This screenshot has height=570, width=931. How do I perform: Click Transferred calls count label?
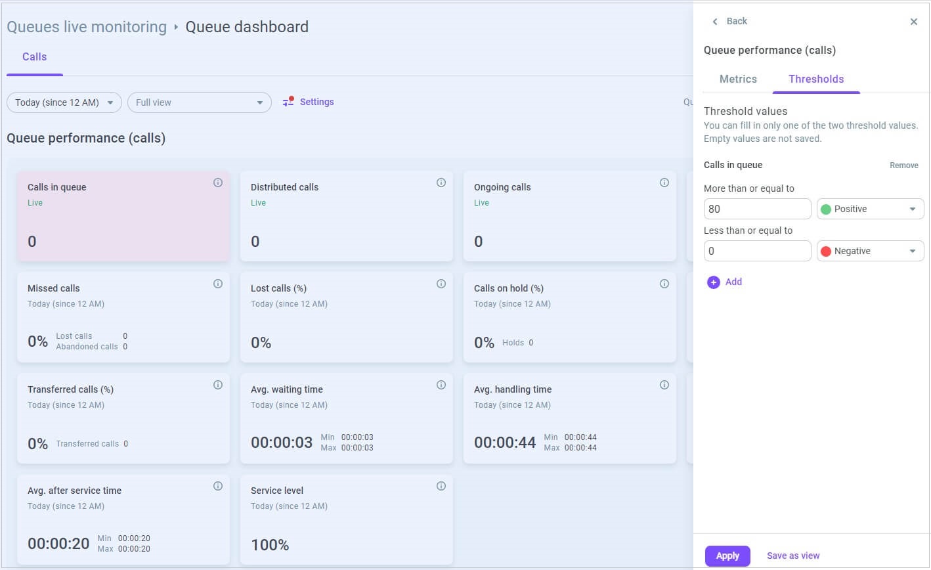(x=87, y=444)
